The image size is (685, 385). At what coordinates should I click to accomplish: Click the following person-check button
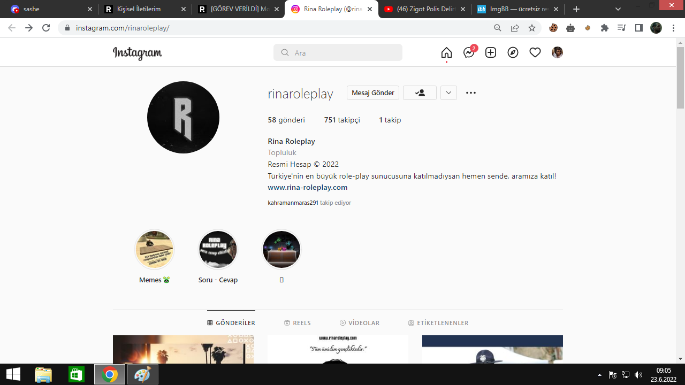[420, 93]
